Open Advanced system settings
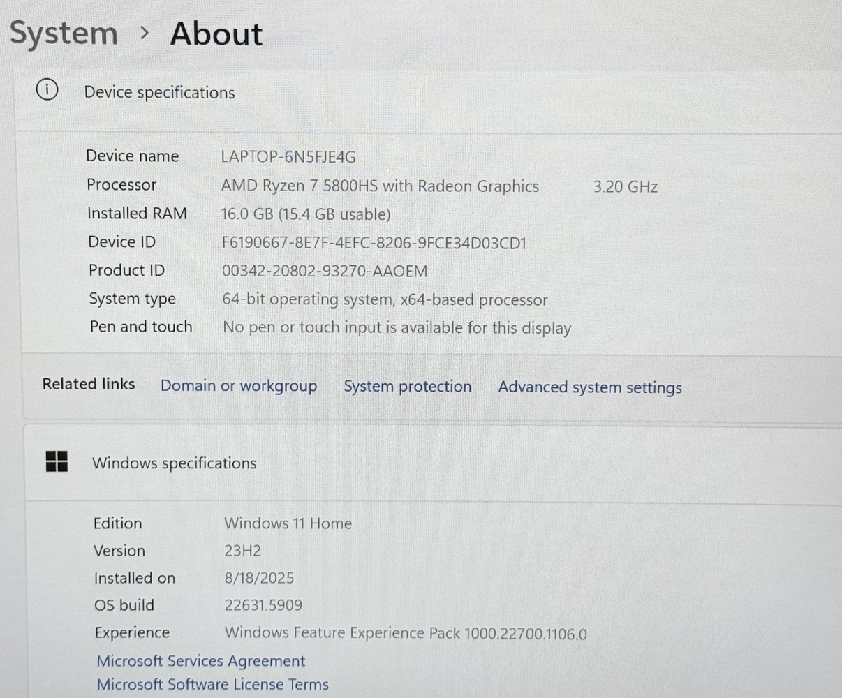 tap(589, 387)
